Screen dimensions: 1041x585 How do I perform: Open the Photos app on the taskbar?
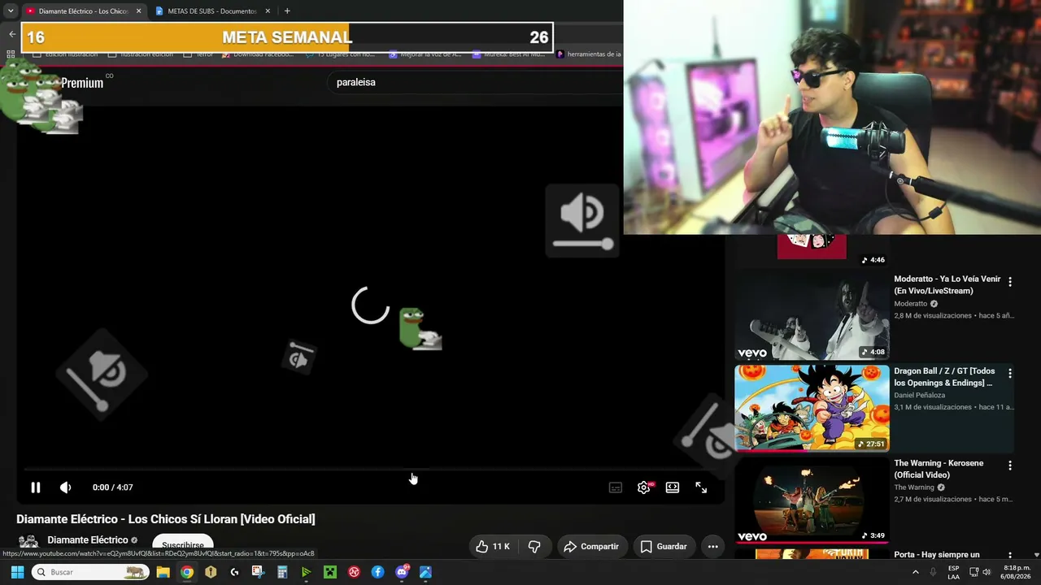425,572
